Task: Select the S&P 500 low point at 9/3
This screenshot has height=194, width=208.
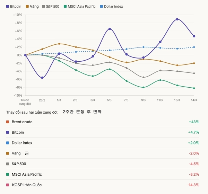Action: pos(143,77)
